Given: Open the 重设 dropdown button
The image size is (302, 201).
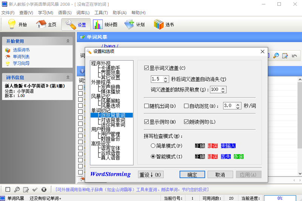Looking at the screenshot, I should click(x=151, y=175).
